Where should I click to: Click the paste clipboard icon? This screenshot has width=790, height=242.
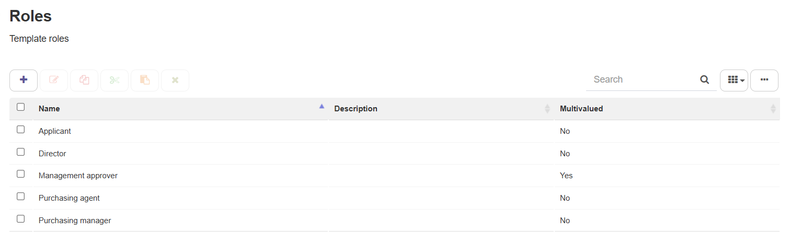pos(145,80)
